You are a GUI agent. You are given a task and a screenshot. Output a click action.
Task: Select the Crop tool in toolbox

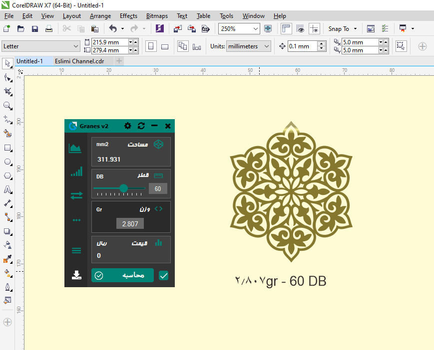pos(7,92)
